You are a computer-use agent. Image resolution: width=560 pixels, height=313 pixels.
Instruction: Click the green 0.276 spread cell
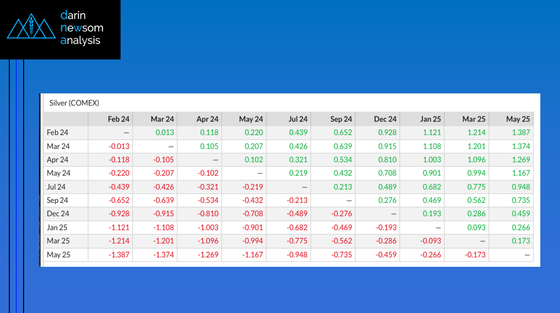click(x=387, y=200)
